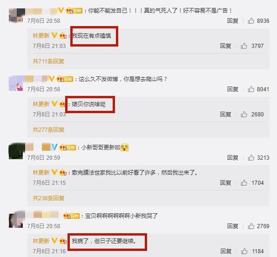
Task: Like the comment with 8041 likes
Action: 251,89
